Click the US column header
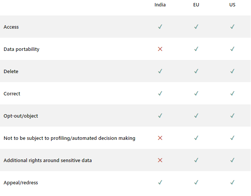 232,5
